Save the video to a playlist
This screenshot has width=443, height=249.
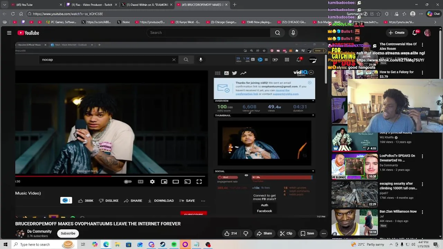coord(307,233)
